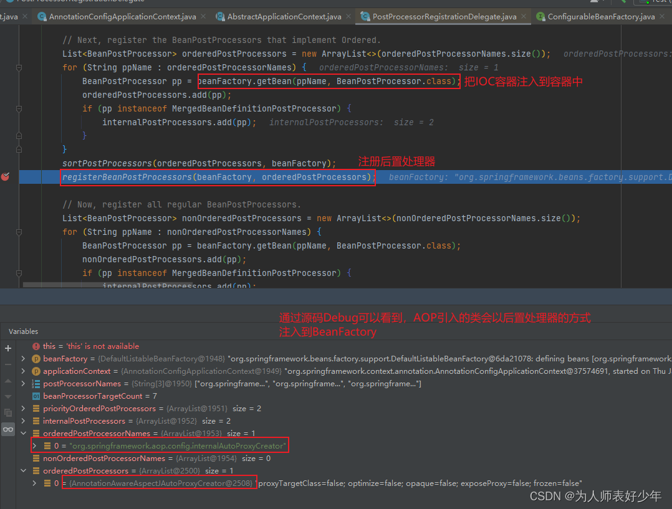Click the primitive icon next to beanProcessorTargetCount
Viewport: 672px width, 509px height.
36,396
